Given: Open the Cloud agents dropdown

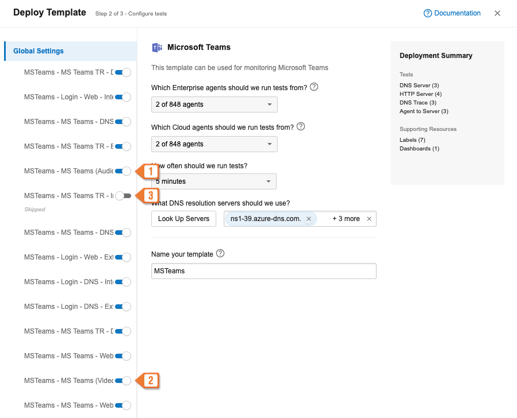Looking at the screenshot, I should [214, 144].
